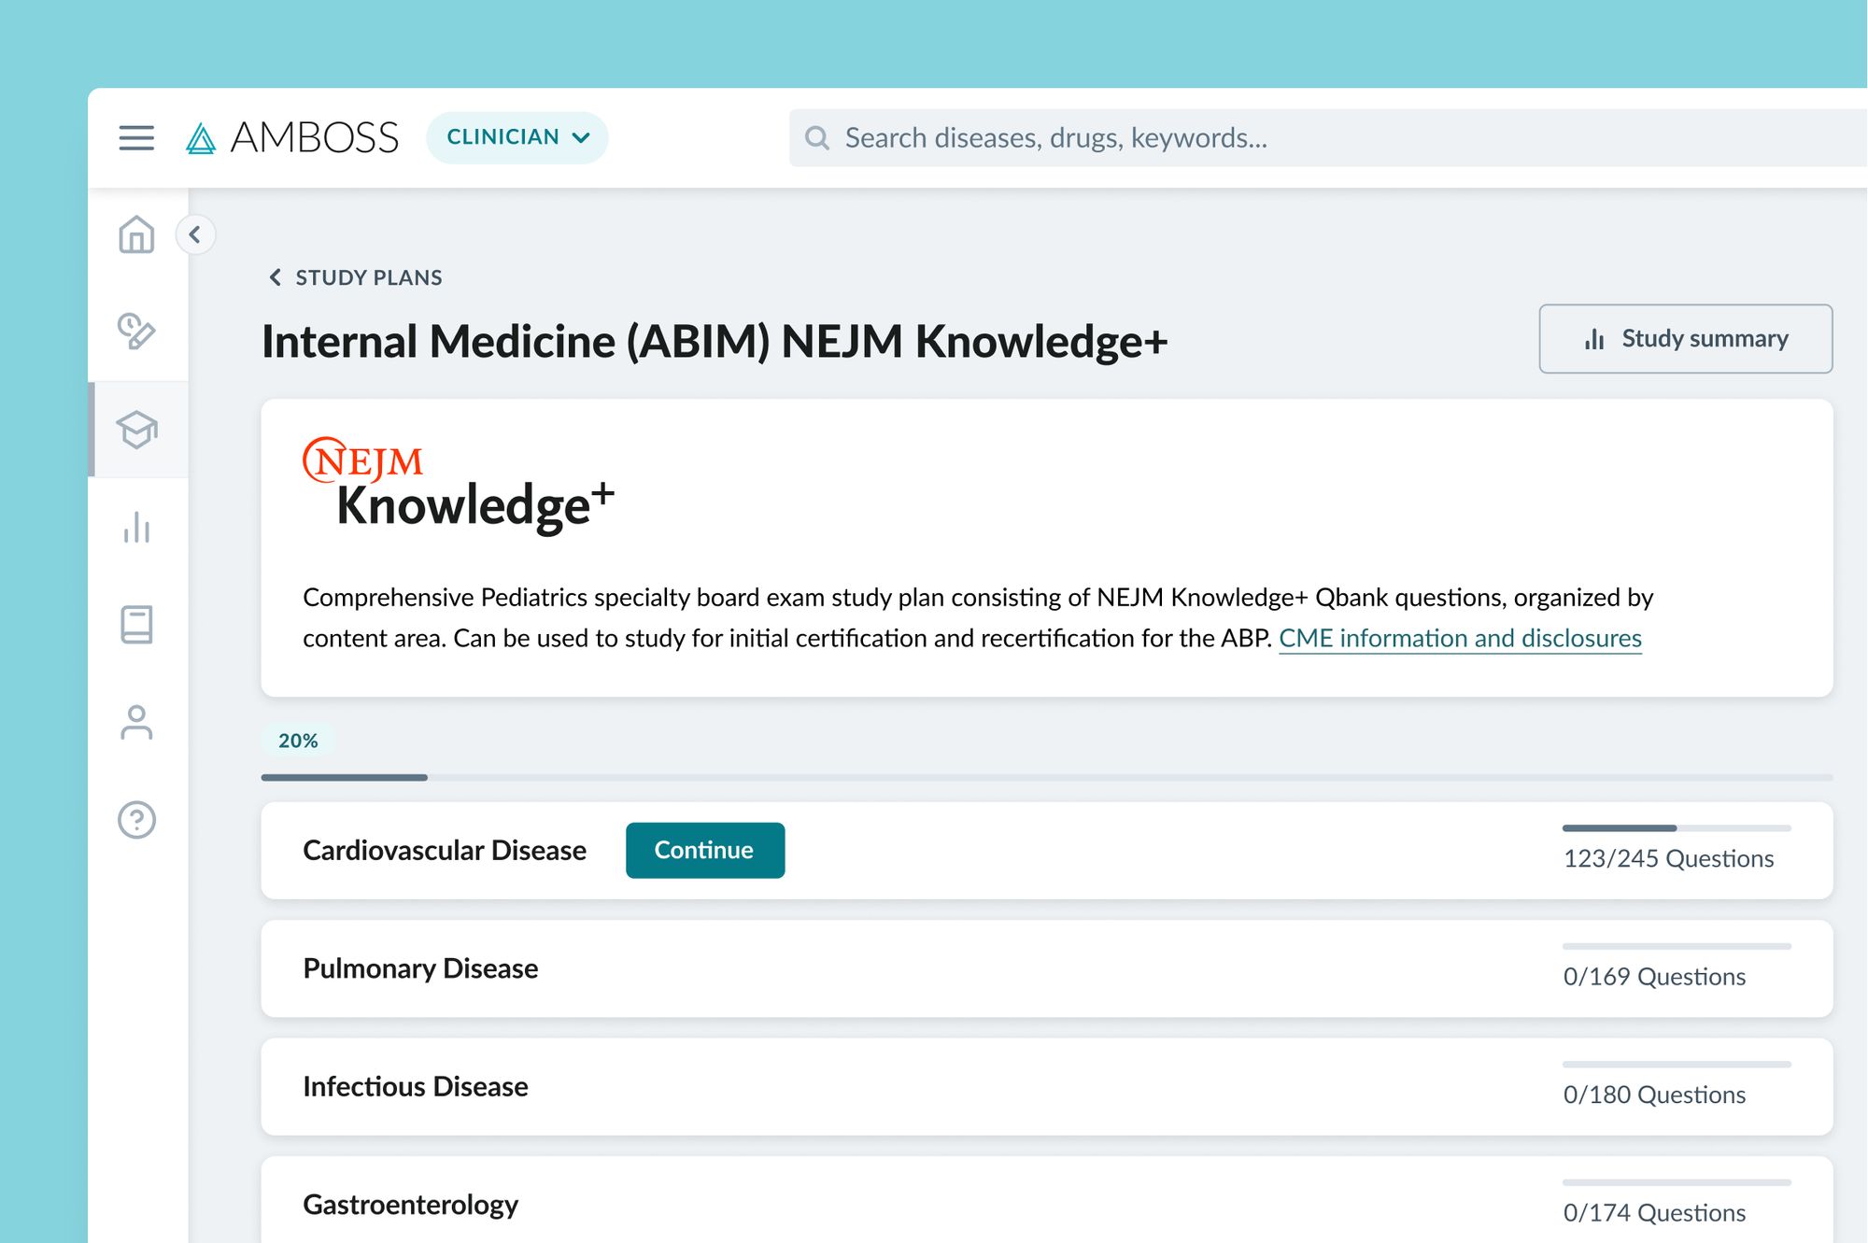This screenshot has height=1243, width=1868.
Task: Open the Clinician mode dropdown
Action: tap(517, 136)
